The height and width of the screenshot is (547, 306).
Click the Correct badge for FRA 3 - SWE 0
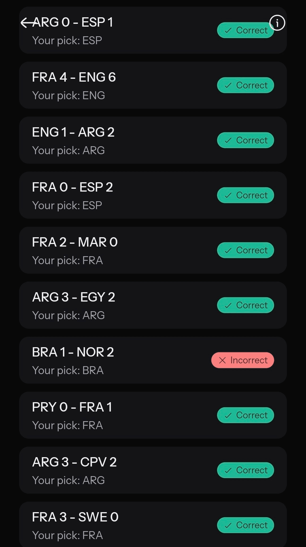click(245, 525)
